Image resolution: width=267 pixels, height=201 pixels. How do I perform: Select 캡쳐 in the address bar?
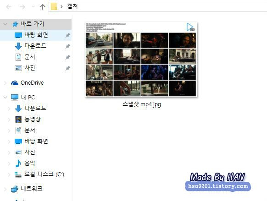pos(72,6)
